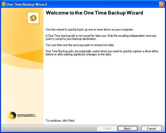
Task: Click the Ghost icon in the title bar
Action: click(4, 4)
